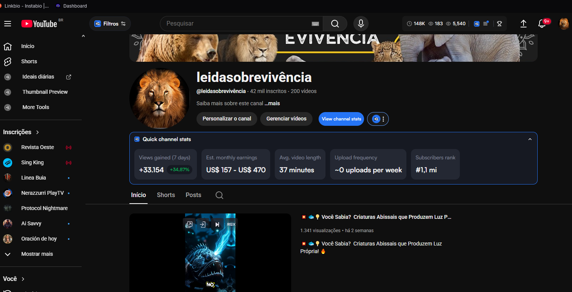572x292 pixels.
Task: Switch to the Shorts channel tab
Action: click(166, 195)
